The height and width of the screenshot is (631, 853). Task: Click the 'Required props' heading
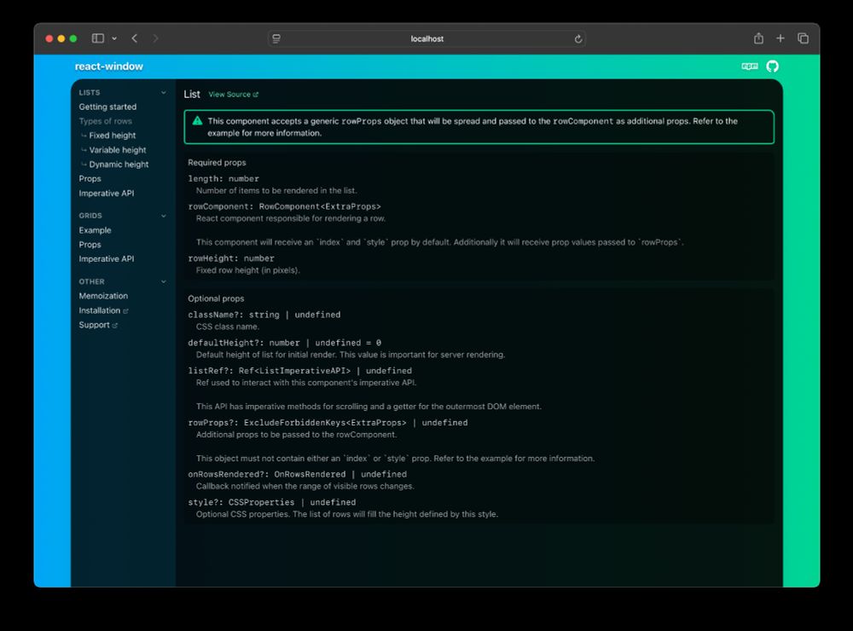pos(217,163)
